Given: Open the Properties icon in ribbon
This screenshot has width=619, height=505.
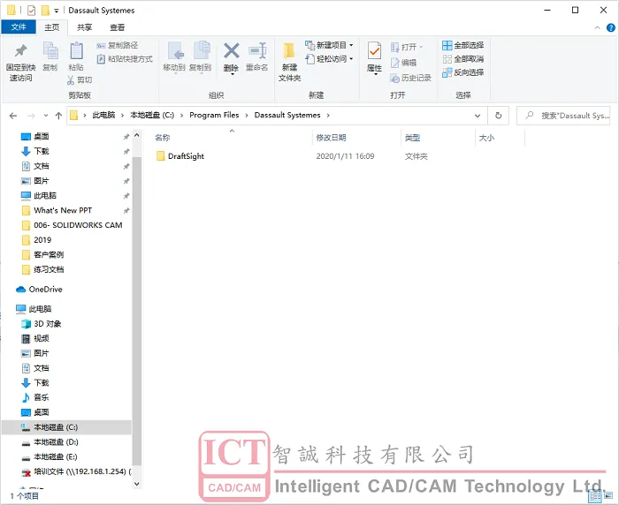Looking at the screenshot, I should click(374, 57).
